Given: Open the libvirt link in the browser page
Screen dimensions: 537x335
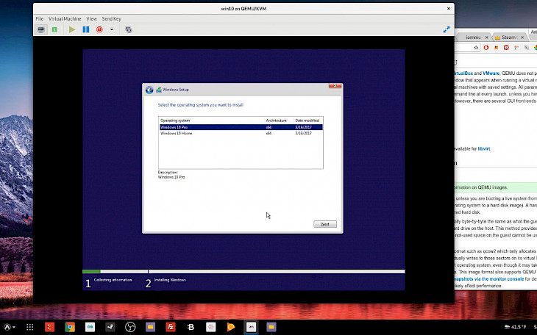Looking at the screenshot, I should (x=484, y=149).
